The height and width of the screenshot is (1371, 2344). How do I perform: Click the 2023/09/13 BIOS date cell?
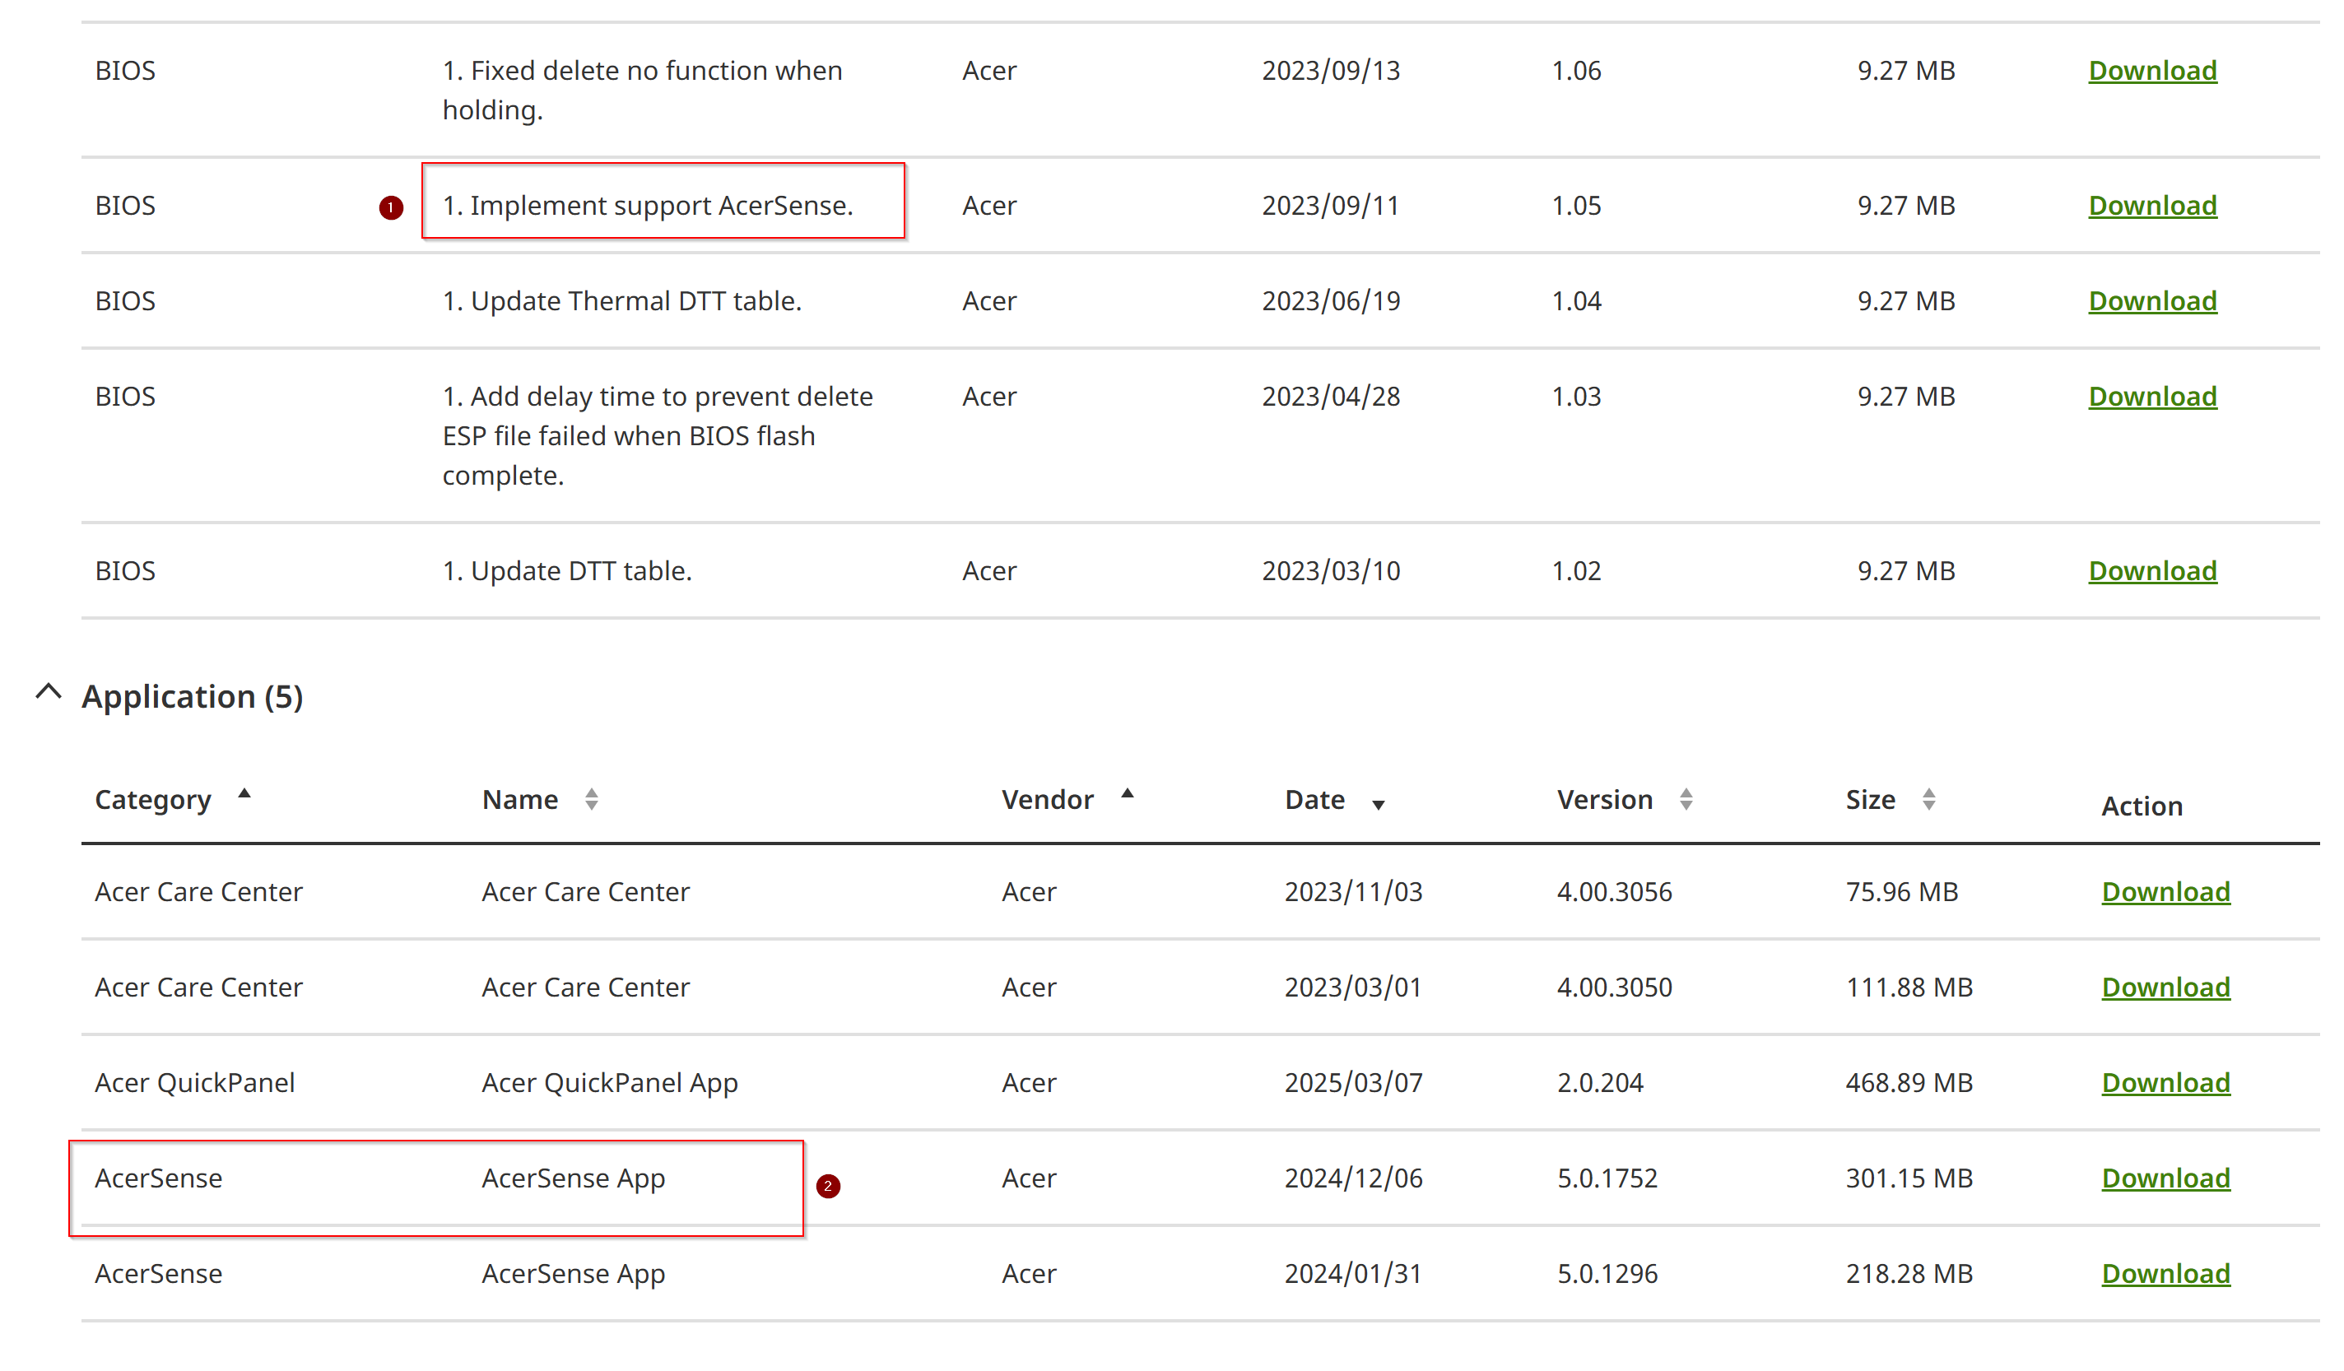pyautogui.click(x=1330, y=71)
